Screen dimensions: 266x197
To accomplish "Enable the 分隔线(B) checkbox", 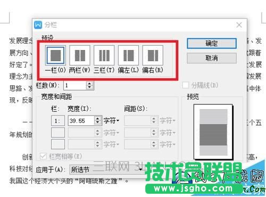I will [x=186, y=85].
